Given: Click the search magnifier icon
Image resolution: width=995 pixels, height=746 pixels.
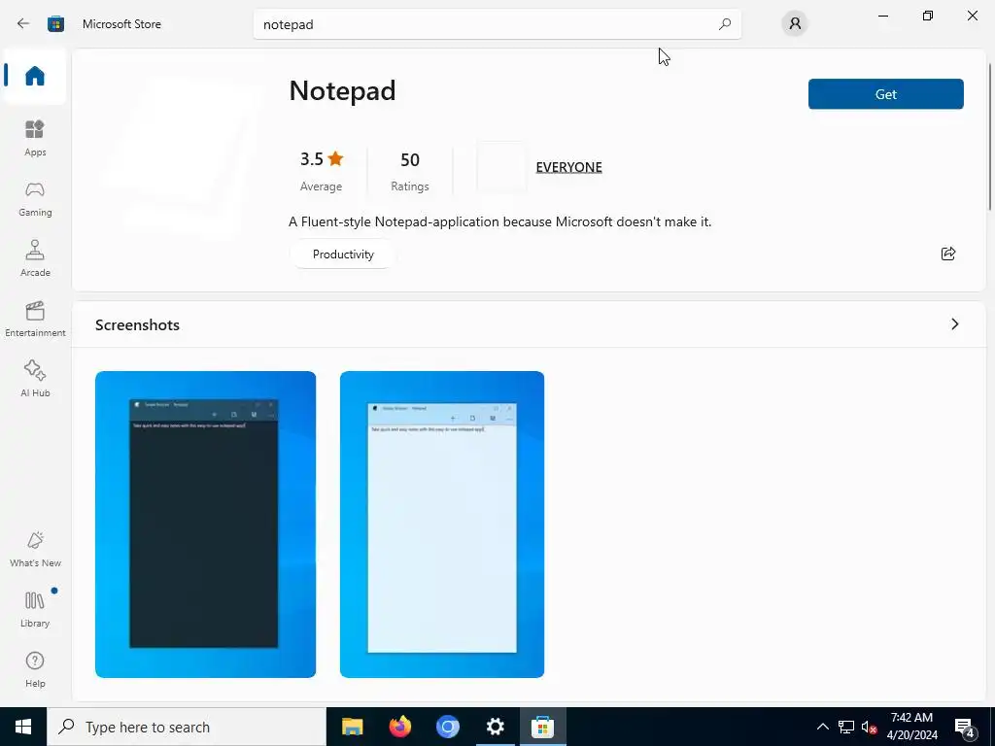Looking at the screenshot, I should point(725,24).
